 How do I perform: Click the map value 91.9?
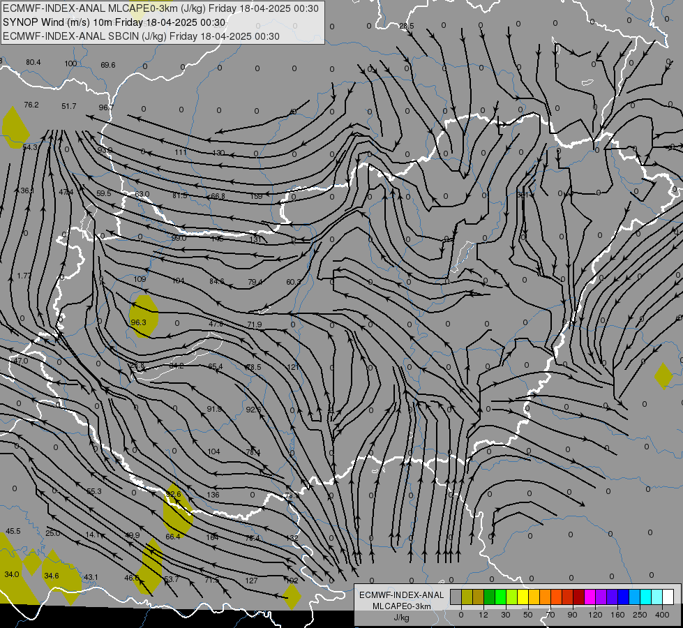[214, 409]
